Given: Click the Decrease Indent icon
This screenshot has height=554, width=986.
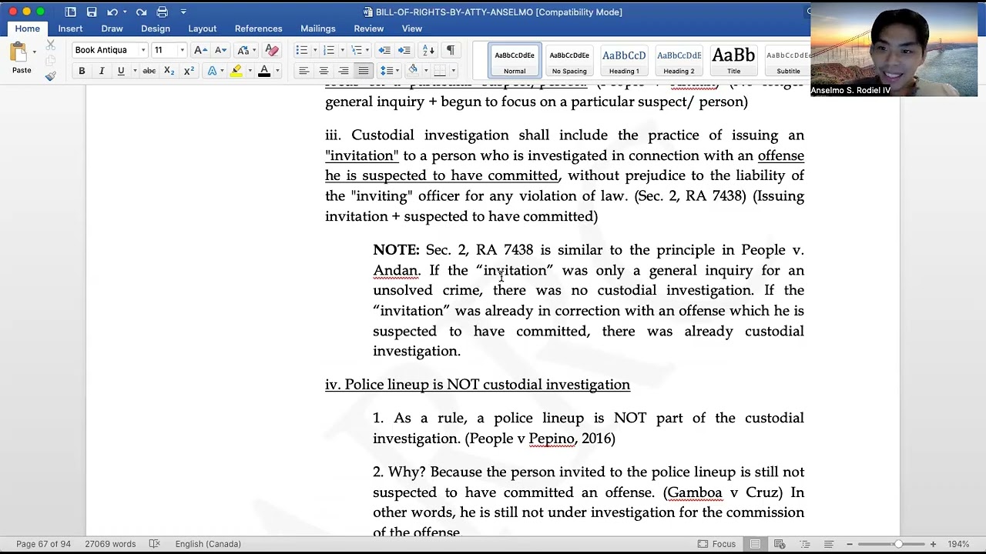Looking at the screenshot, I should [x=384, y=50].
